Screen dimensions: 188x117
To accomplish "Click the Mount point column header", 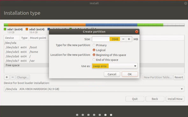I will (x=39, y=38).
